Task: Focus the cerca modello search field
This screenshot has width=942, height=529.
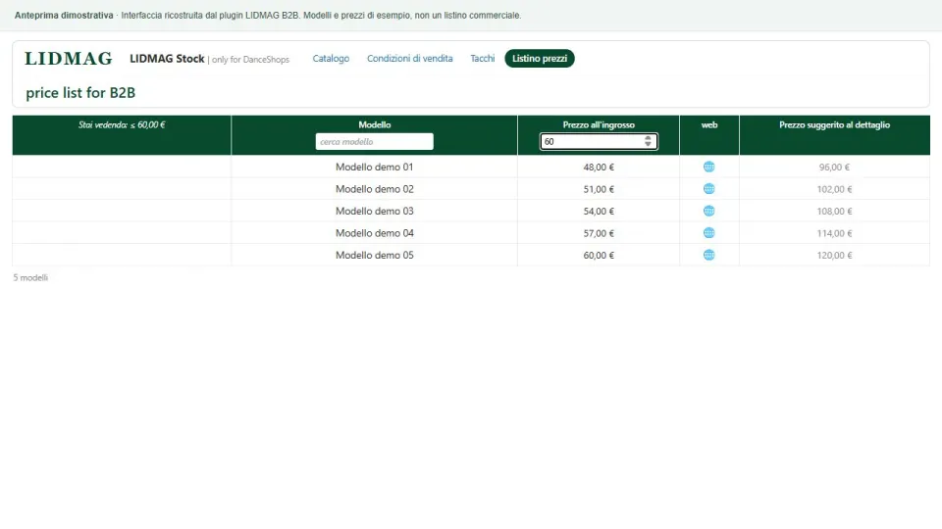Action: [374, 141]
